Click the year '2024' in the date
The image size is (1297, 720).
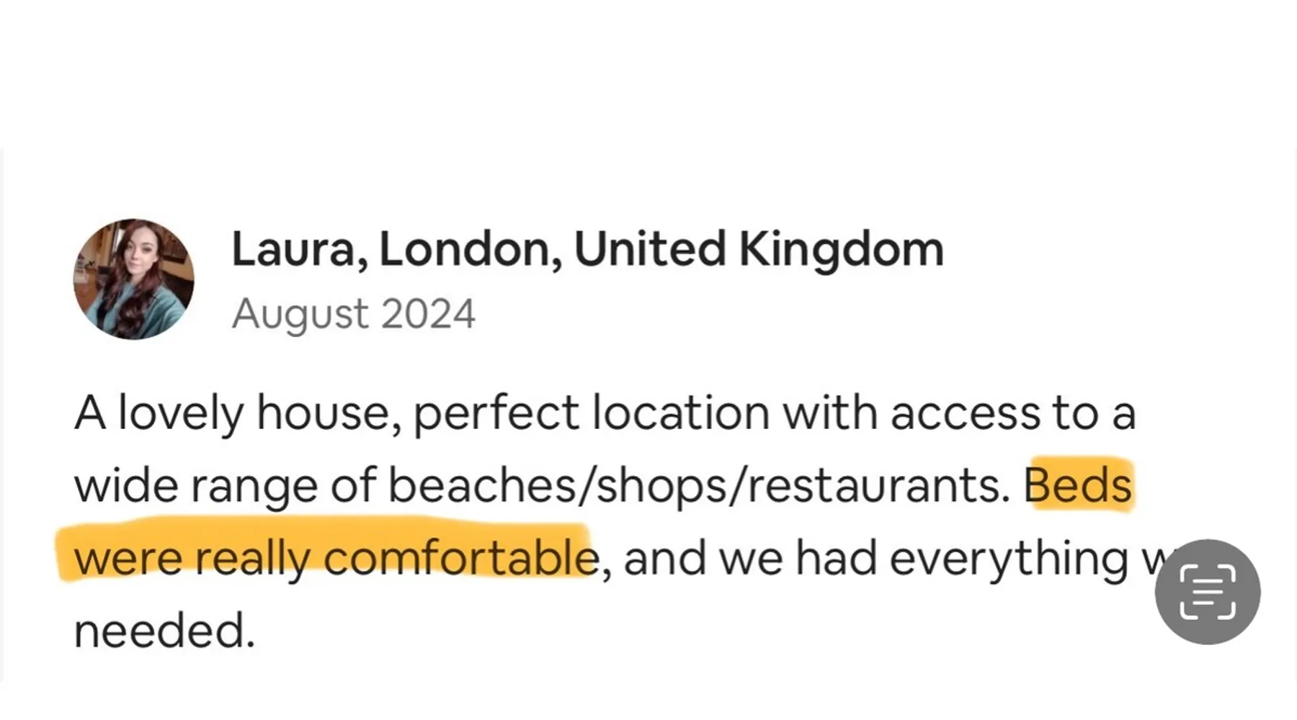pyautogui.click(x=428, y=314)
